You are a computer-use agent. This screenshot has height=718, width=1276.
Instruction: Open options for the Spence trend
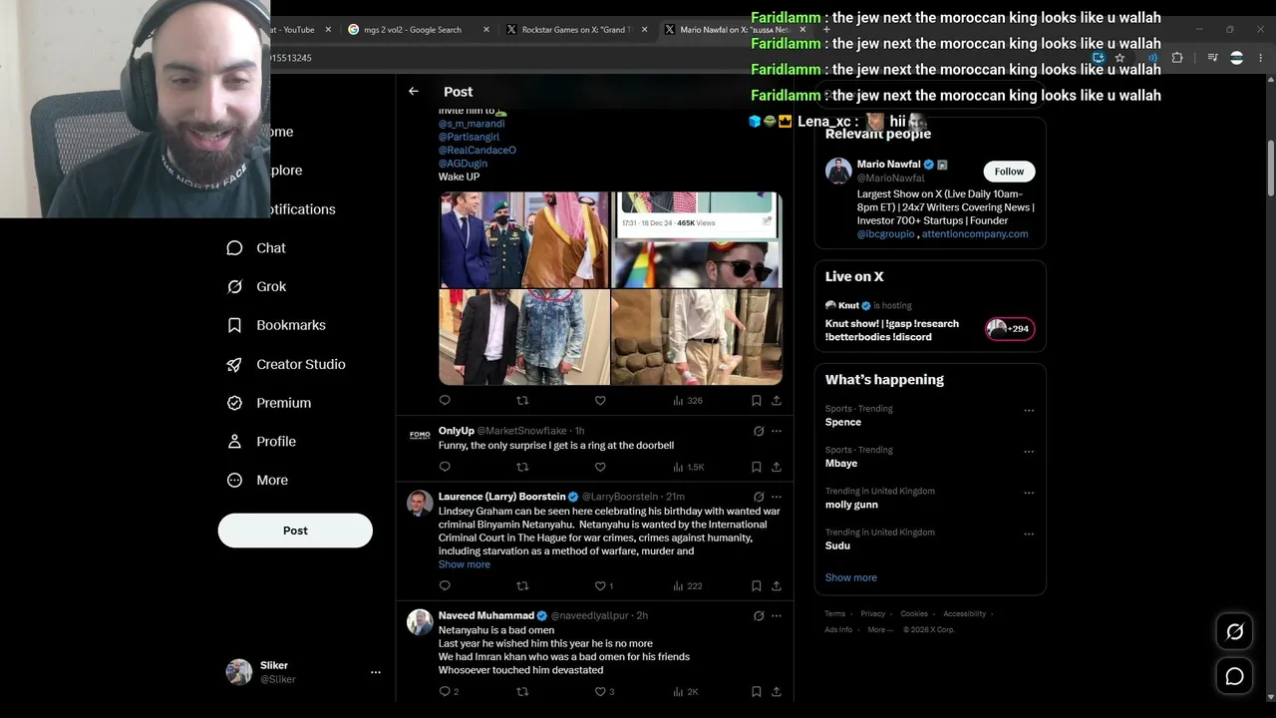point(1029,410)
